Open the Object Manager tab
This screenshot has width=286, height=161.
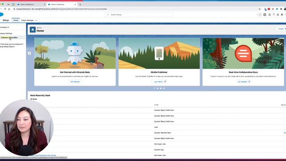pos(27,20)
